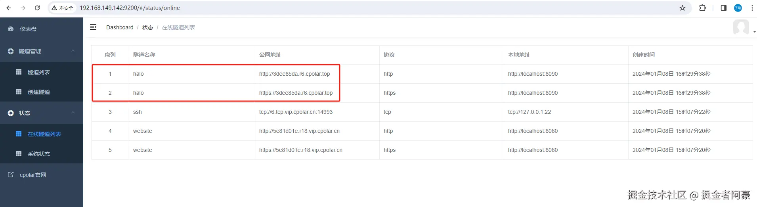Click the browser address bar URL
The height and width of the screenshot is (207, 757).
click(130, 8)
